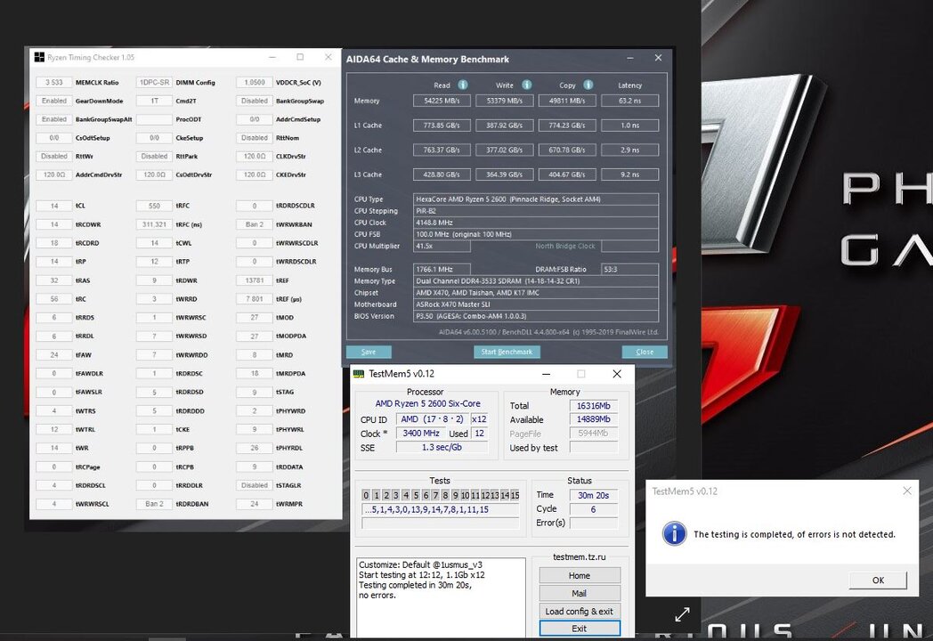Viewport: 933px width, 641px height.
Task: Click the Ryzen Timing Checker logo icon
Action: (x=39, y=57)
